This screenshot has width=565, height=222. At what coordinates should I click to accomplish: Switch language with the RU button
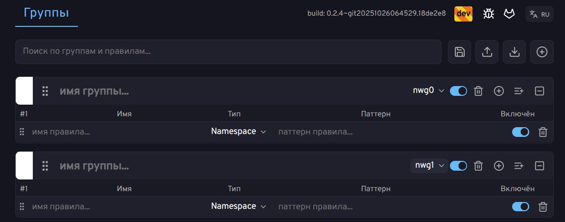(540, 14)
